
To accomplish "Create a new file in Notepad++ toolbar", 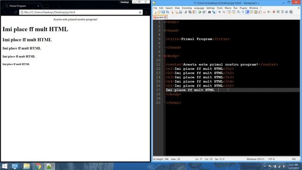I will pyautogui.click(x=155, y=12).
